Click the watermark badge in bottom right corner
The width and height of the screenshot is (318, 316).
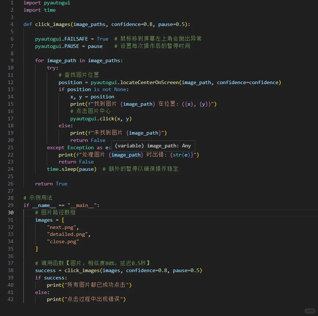(x=309, y=311)
